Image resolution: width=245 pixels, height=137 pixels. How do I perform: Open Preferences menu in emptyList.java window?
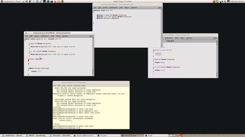pyautogui.click(x=45, y=36)
